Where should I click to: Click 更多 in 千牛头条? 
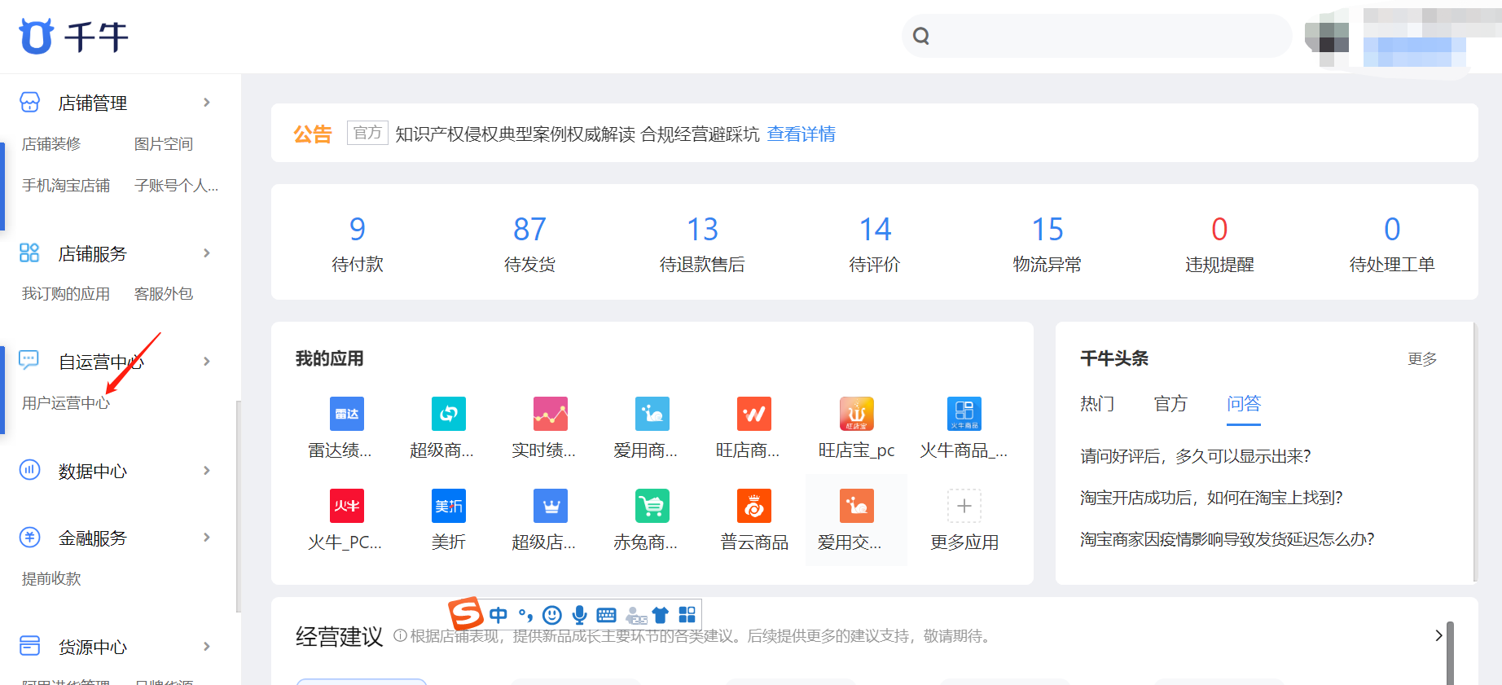coord(1422,359)
